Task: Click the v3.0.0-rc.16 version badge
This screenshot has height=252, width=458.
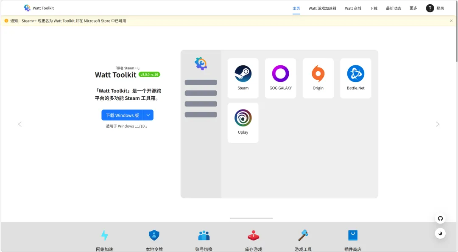Action: 149,75
